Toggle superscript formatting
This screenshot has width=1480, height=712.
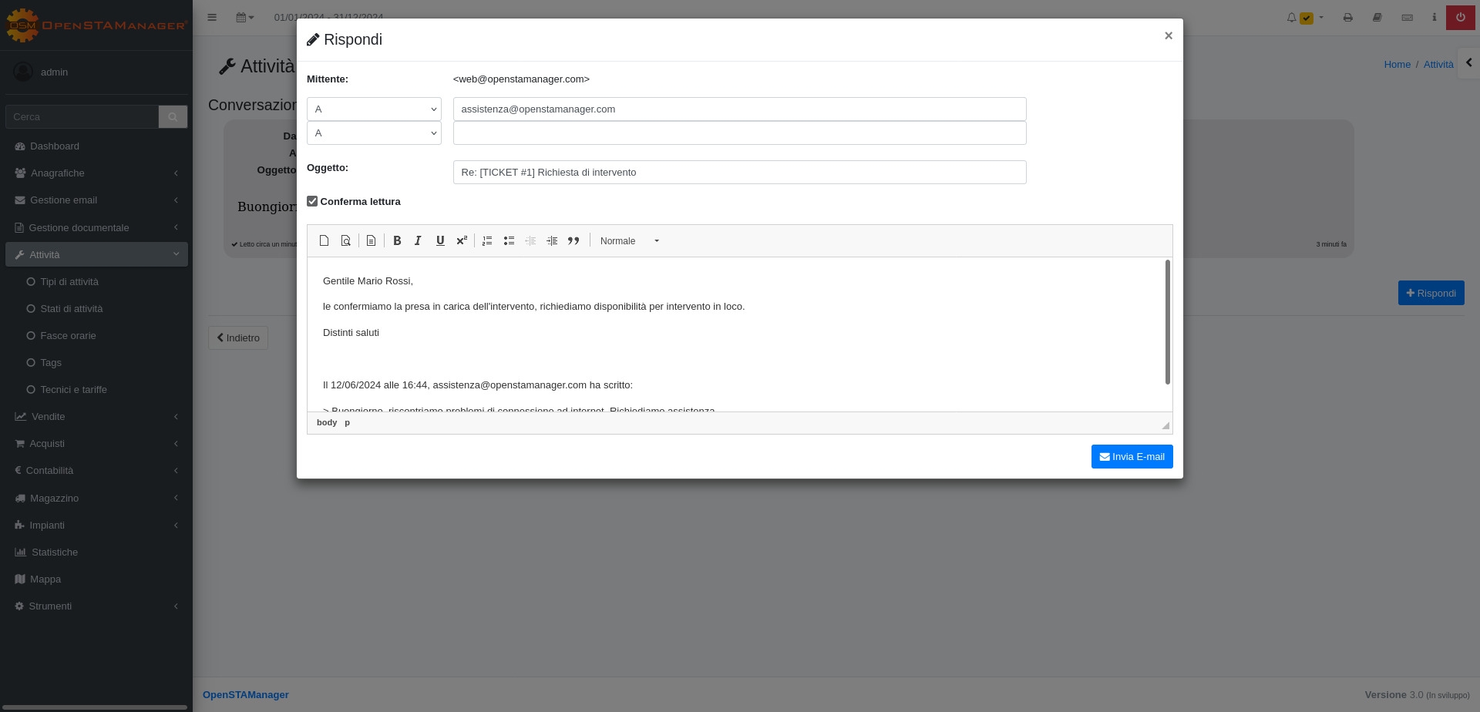[x=462, y=241]
